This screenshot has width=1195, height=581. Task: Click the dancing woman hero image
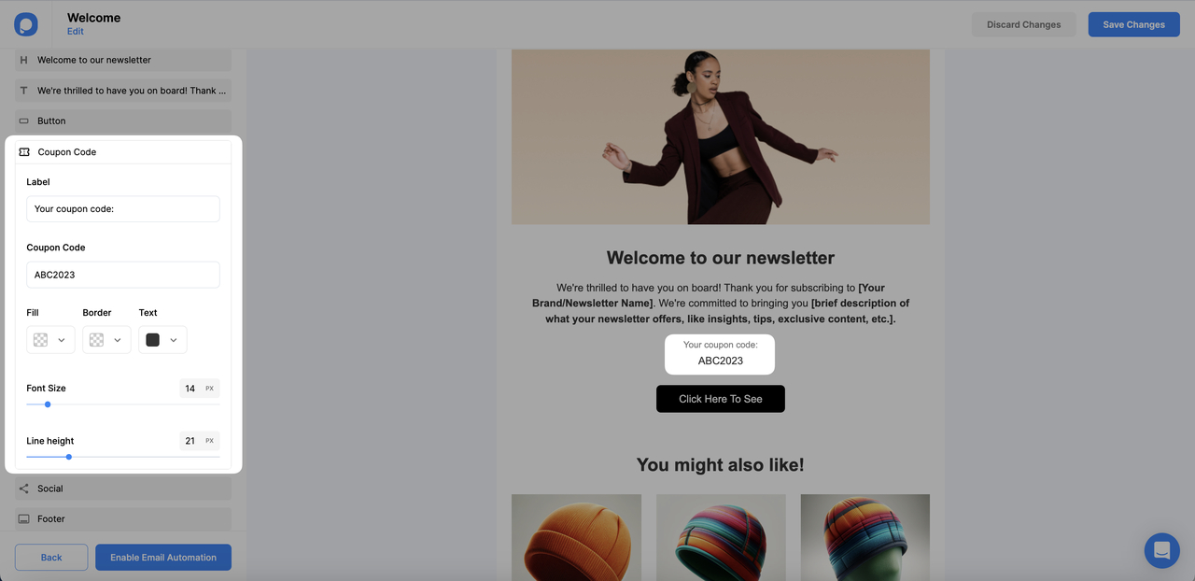point(721,136)
